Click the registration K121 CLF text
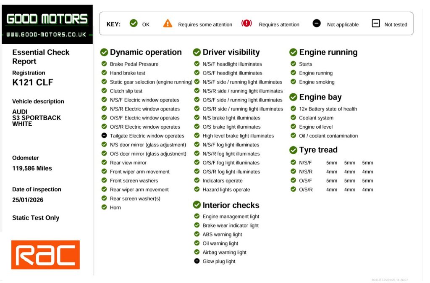Screen dimensions: 430x283 [33, 82]
